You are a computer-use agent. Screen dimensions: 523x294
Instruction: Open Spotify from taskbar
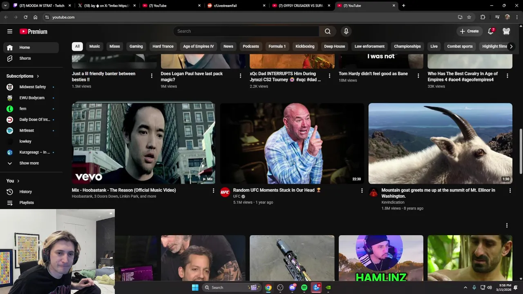(x=304, y=287)
